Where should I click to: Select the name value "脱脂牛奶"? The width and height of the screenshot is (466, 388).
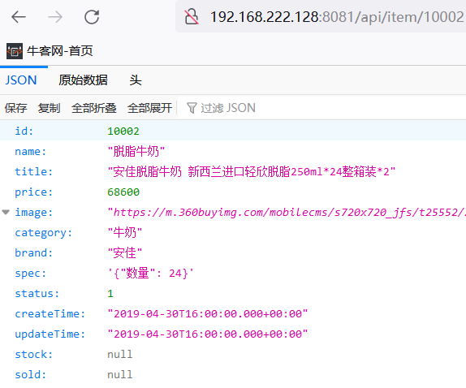136,152
